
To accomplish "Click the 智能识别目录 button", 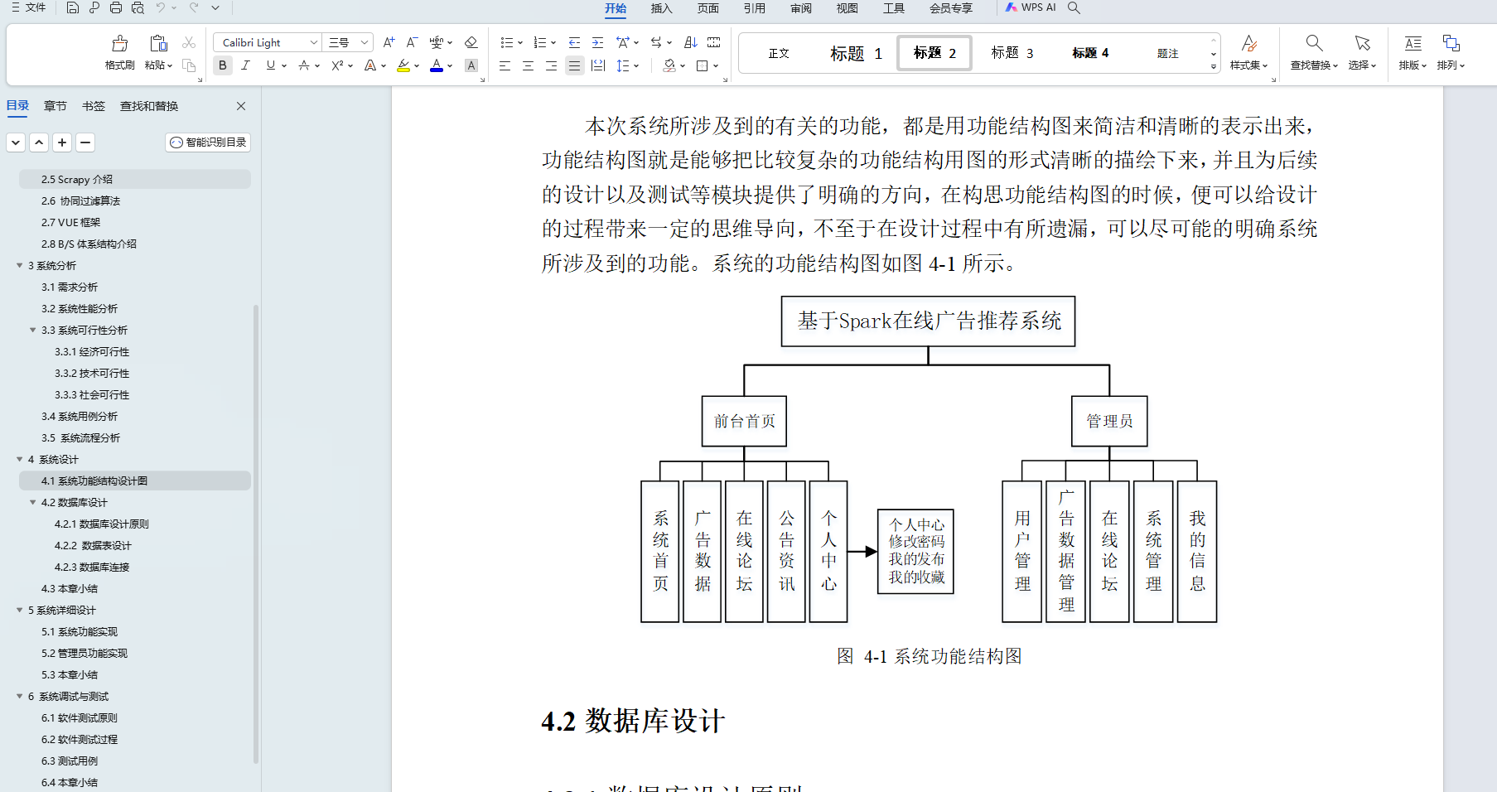I will (208, 142).
